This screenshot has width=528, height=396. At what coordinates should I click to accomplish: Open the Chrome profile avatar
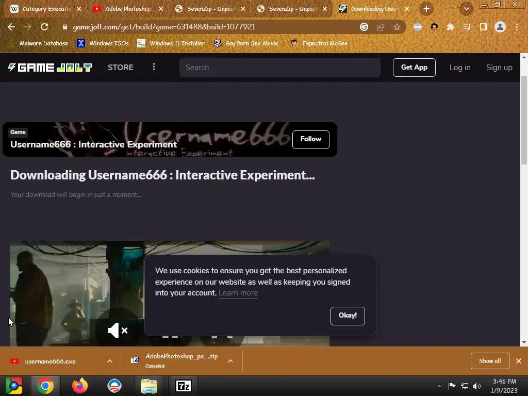pos(500,27)
